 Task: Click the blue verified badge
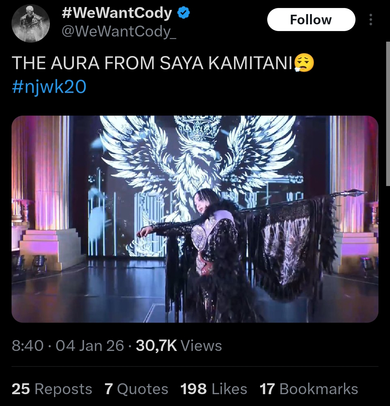[x=183, y=13]
